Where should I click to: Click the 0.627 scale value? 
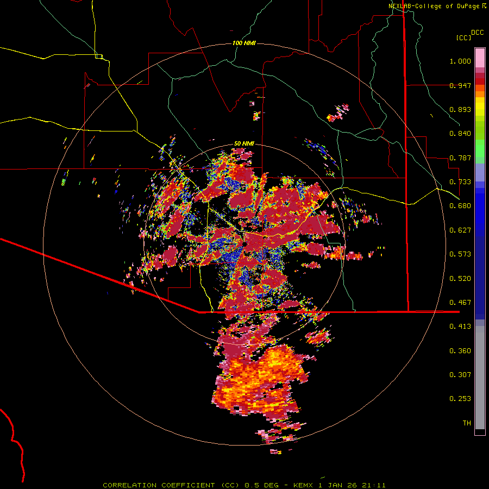[x=460, y=230]
